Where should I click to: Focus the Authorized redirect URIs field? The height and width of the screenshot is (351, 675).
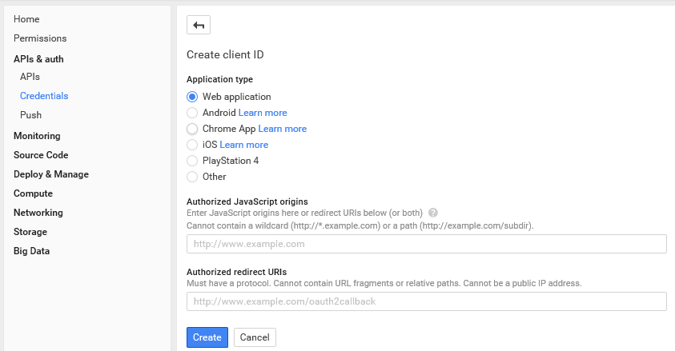pyautogui.click(x=427, y=301)
